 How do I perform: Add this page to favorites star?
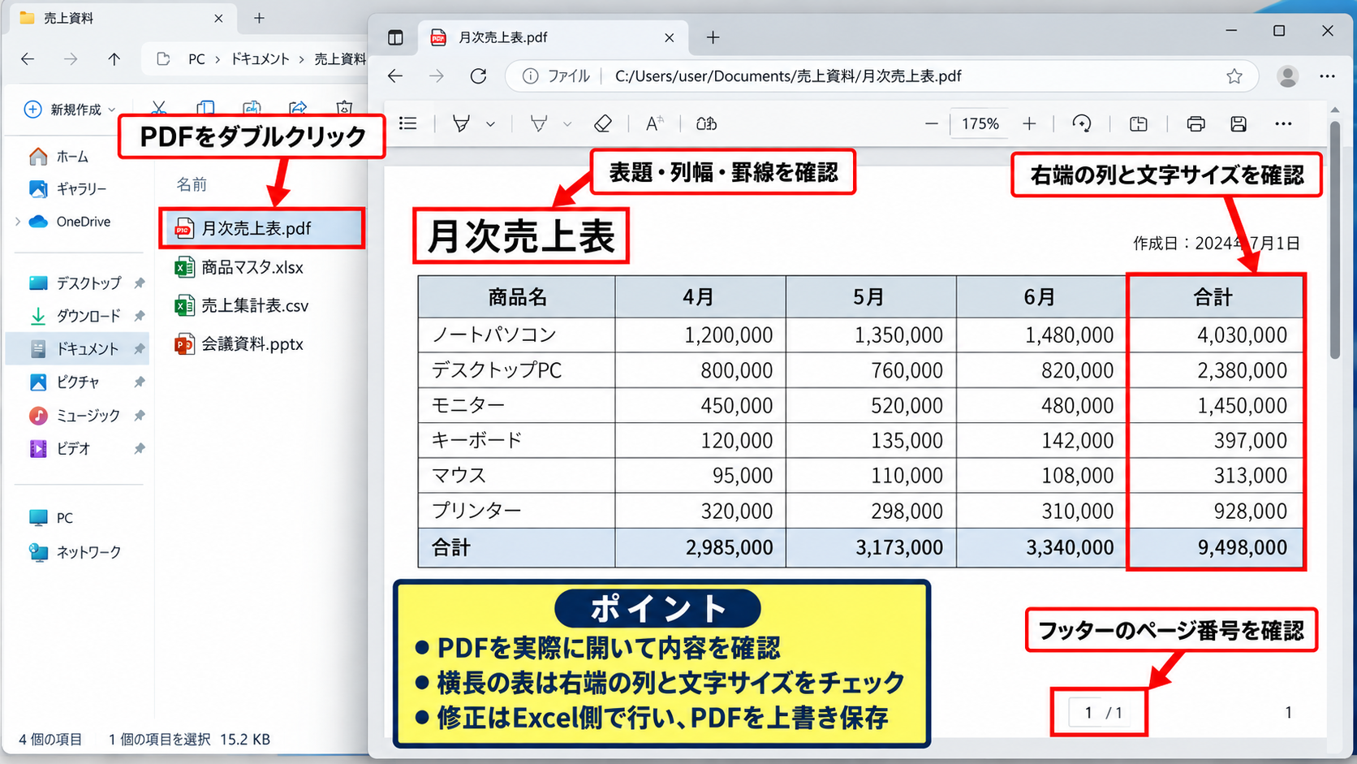1234,76
